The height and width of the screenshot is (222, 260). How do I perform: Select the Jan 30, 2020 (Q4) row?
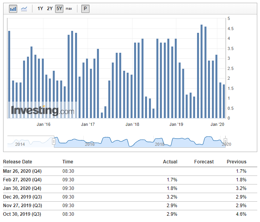point(130,188)
